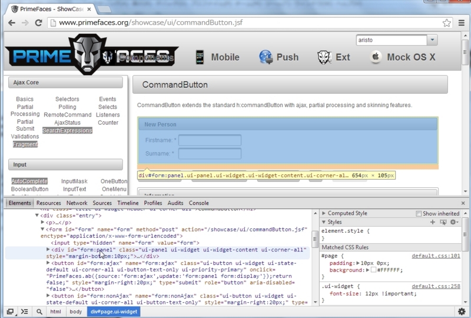Image resolution: width=471 pixels, height=318 pixels.
Task: Open the SearchExpressions link
Action: click(67, 131)
